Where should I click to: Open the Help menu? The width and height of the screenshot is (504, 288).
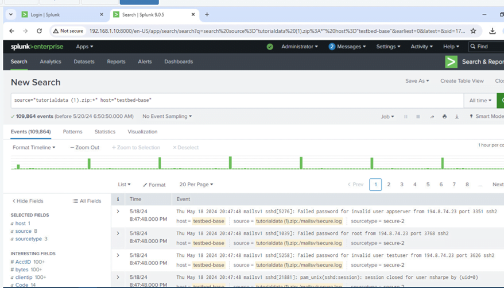pos(451,47)
